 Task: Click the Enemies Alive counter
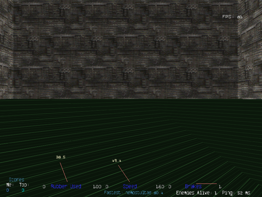coord(196,193)
